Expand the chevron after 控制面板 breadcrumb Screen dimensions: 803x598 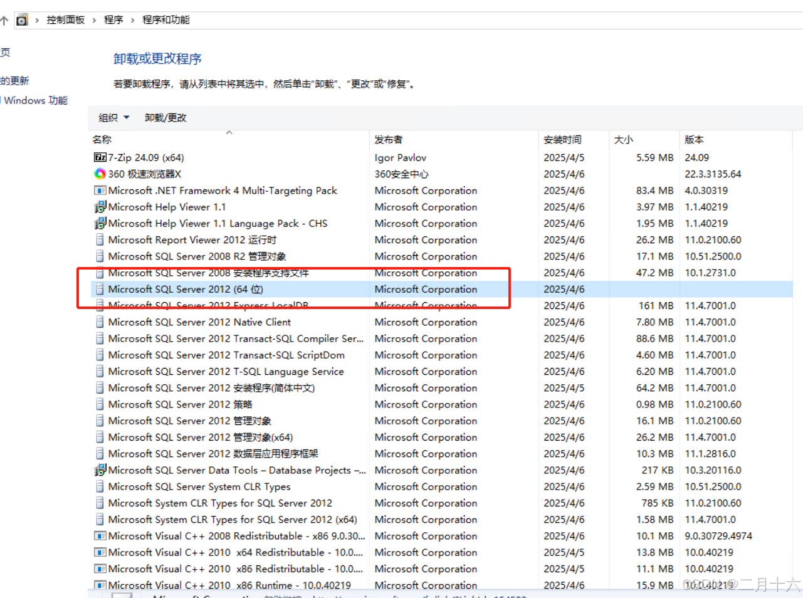[95, 20]
